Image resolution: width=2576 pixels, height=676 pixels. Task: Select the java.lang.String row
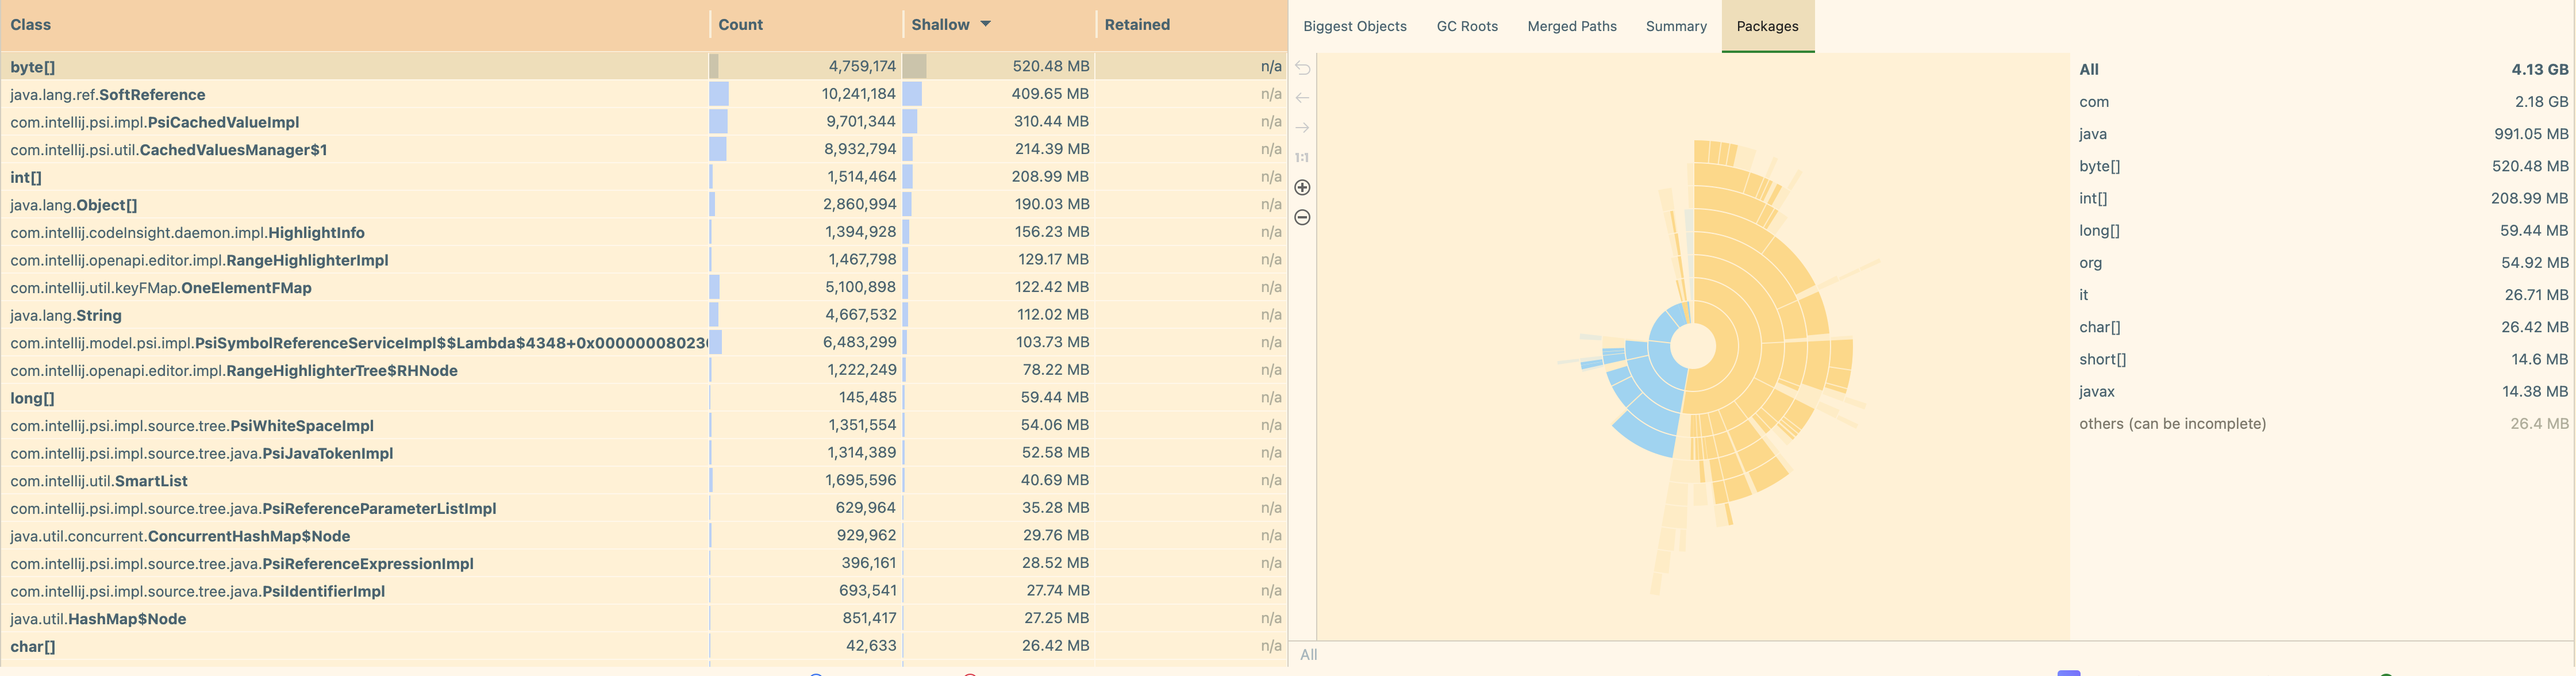644,315
